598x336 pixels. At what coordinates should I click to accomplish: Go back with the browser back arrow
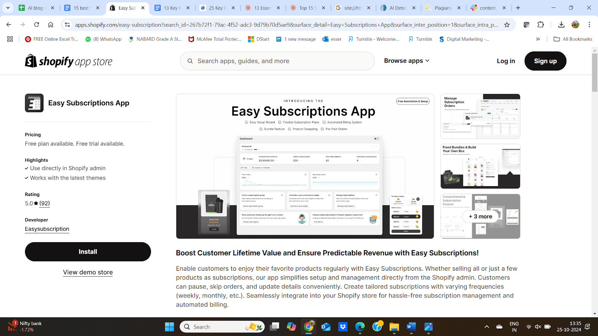[x=9, y=25]
